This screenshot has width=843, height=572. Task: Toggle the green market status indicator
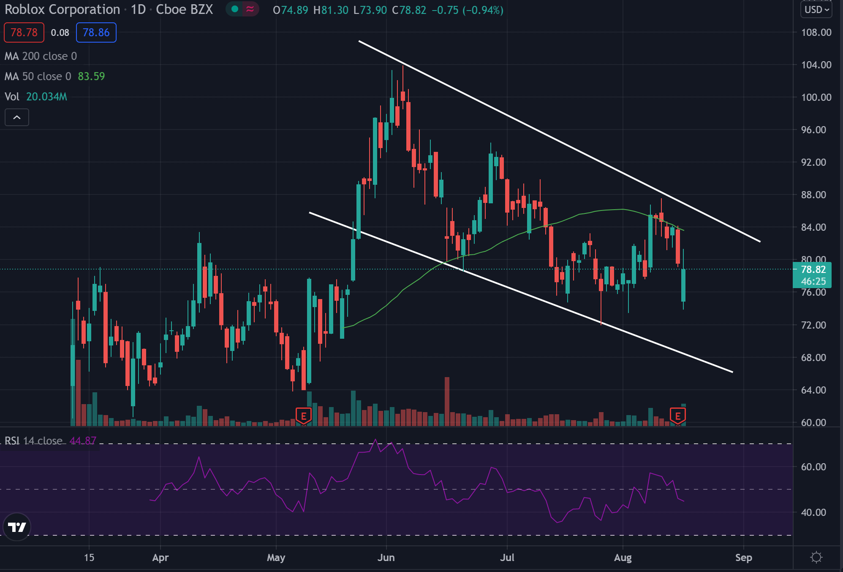235,9
